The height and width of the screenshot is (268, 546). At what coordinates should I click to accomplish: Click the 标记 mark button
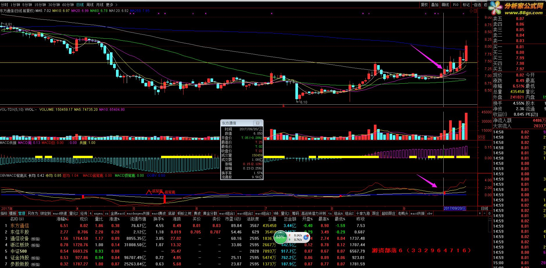(x=466, y=5)
